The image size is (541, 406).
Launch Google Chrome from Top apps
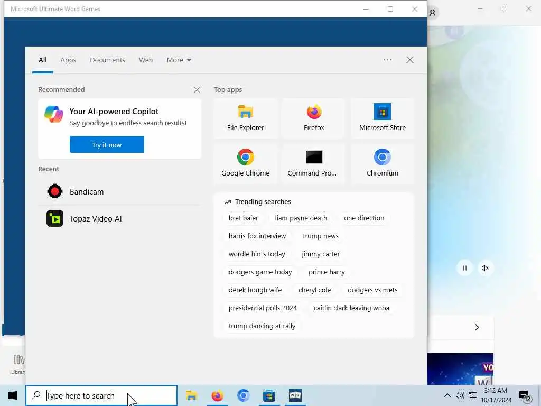click(245, 164)
